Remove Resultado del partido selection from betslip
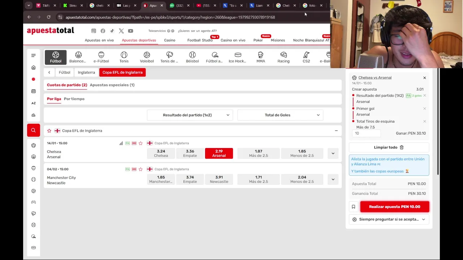 point(425,96)
